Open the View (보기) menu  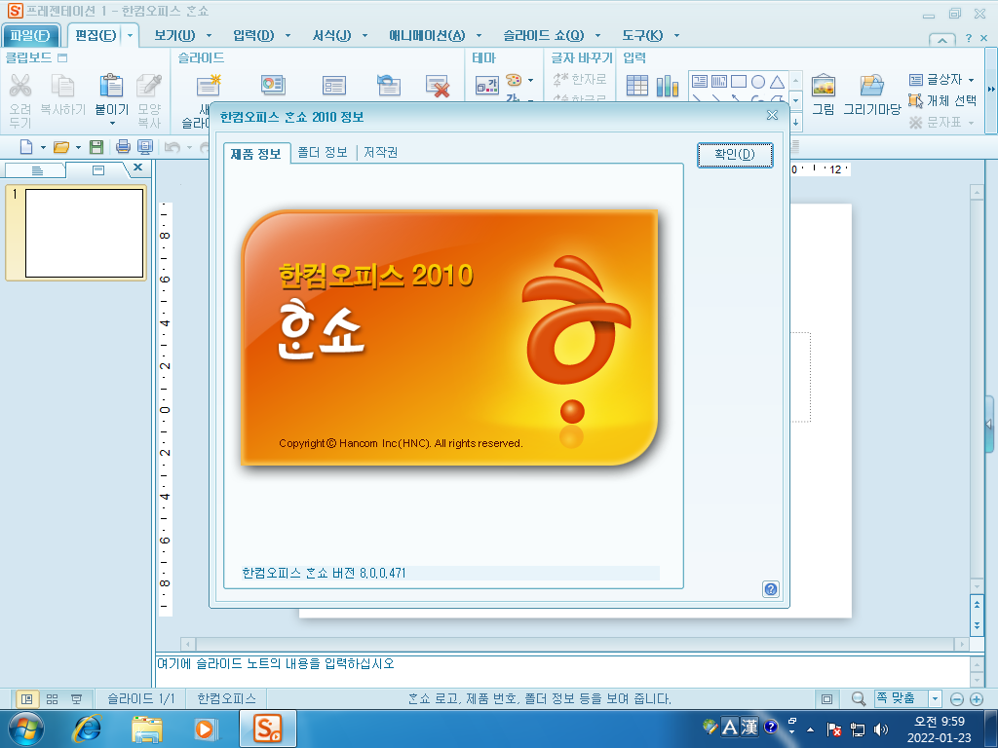tap(175, 35)
